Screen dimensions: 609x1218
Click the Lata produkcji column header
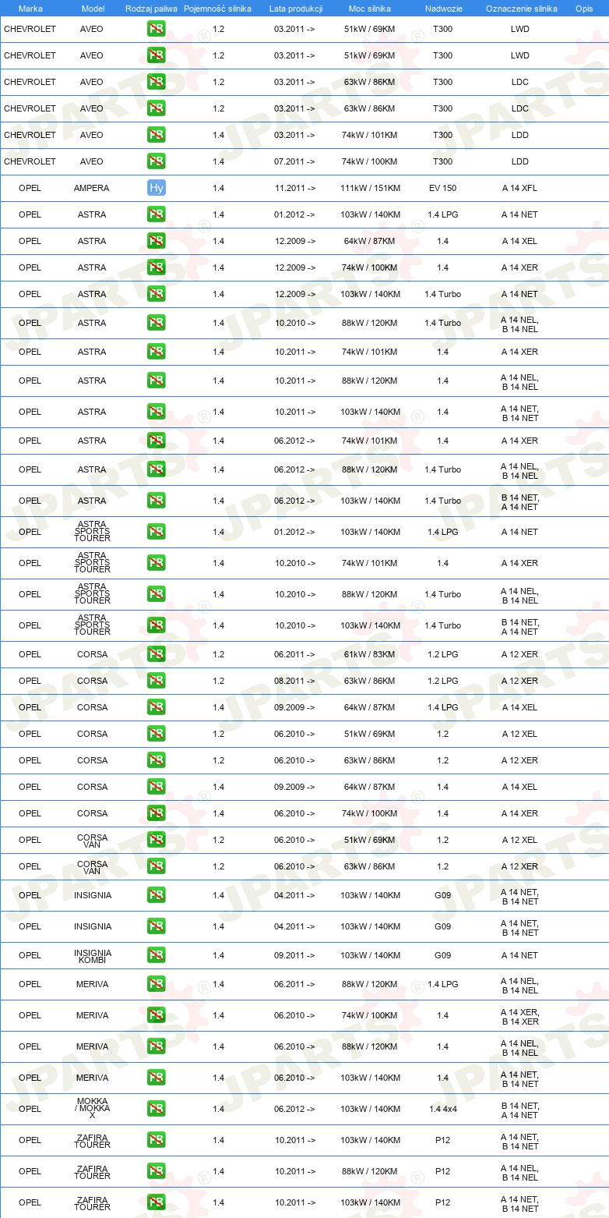tap(296, 9)
